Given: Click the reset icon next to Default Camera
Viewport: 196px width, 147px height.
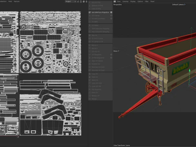Looking at the screenshot, I should (185, 4).
